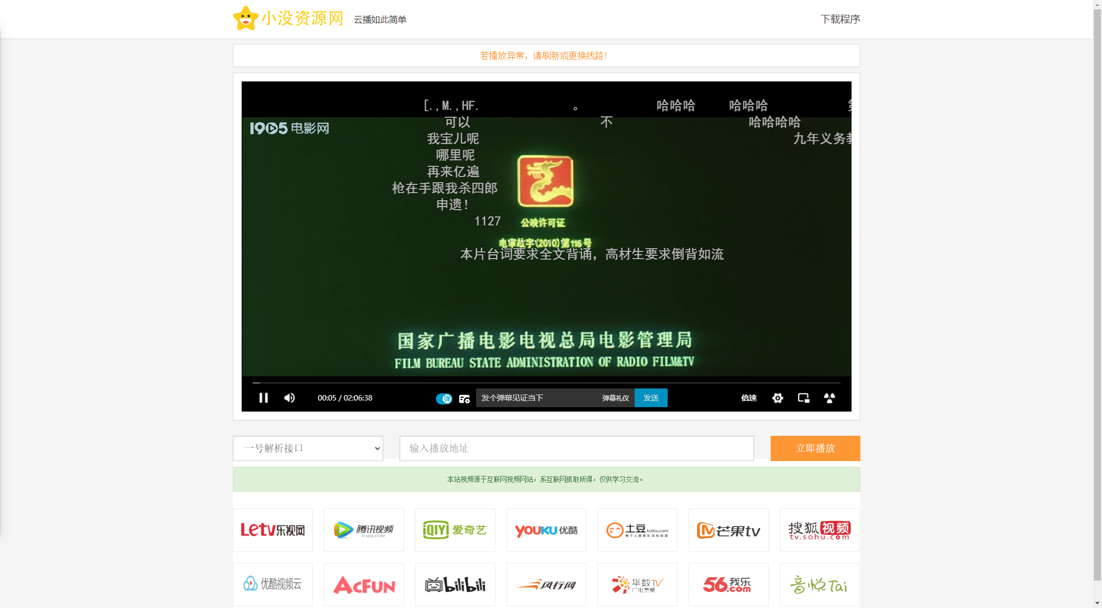
Task: Open the 土豆 Tudou site tile
Action: (637, 530)
